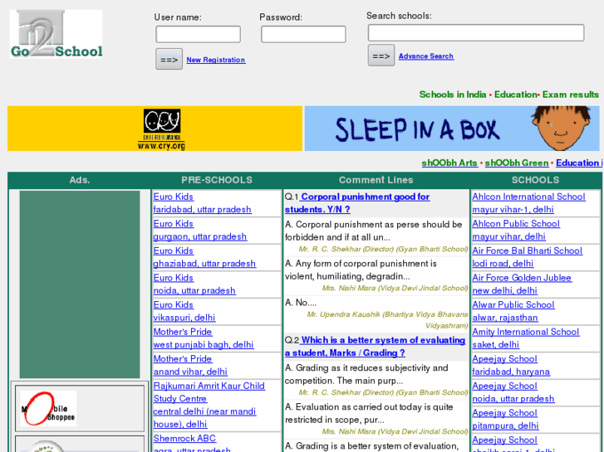Open Air Force Bal Bharti School
Image resolution: width=604 pixels, height=452 pixels.
(528, 257)
